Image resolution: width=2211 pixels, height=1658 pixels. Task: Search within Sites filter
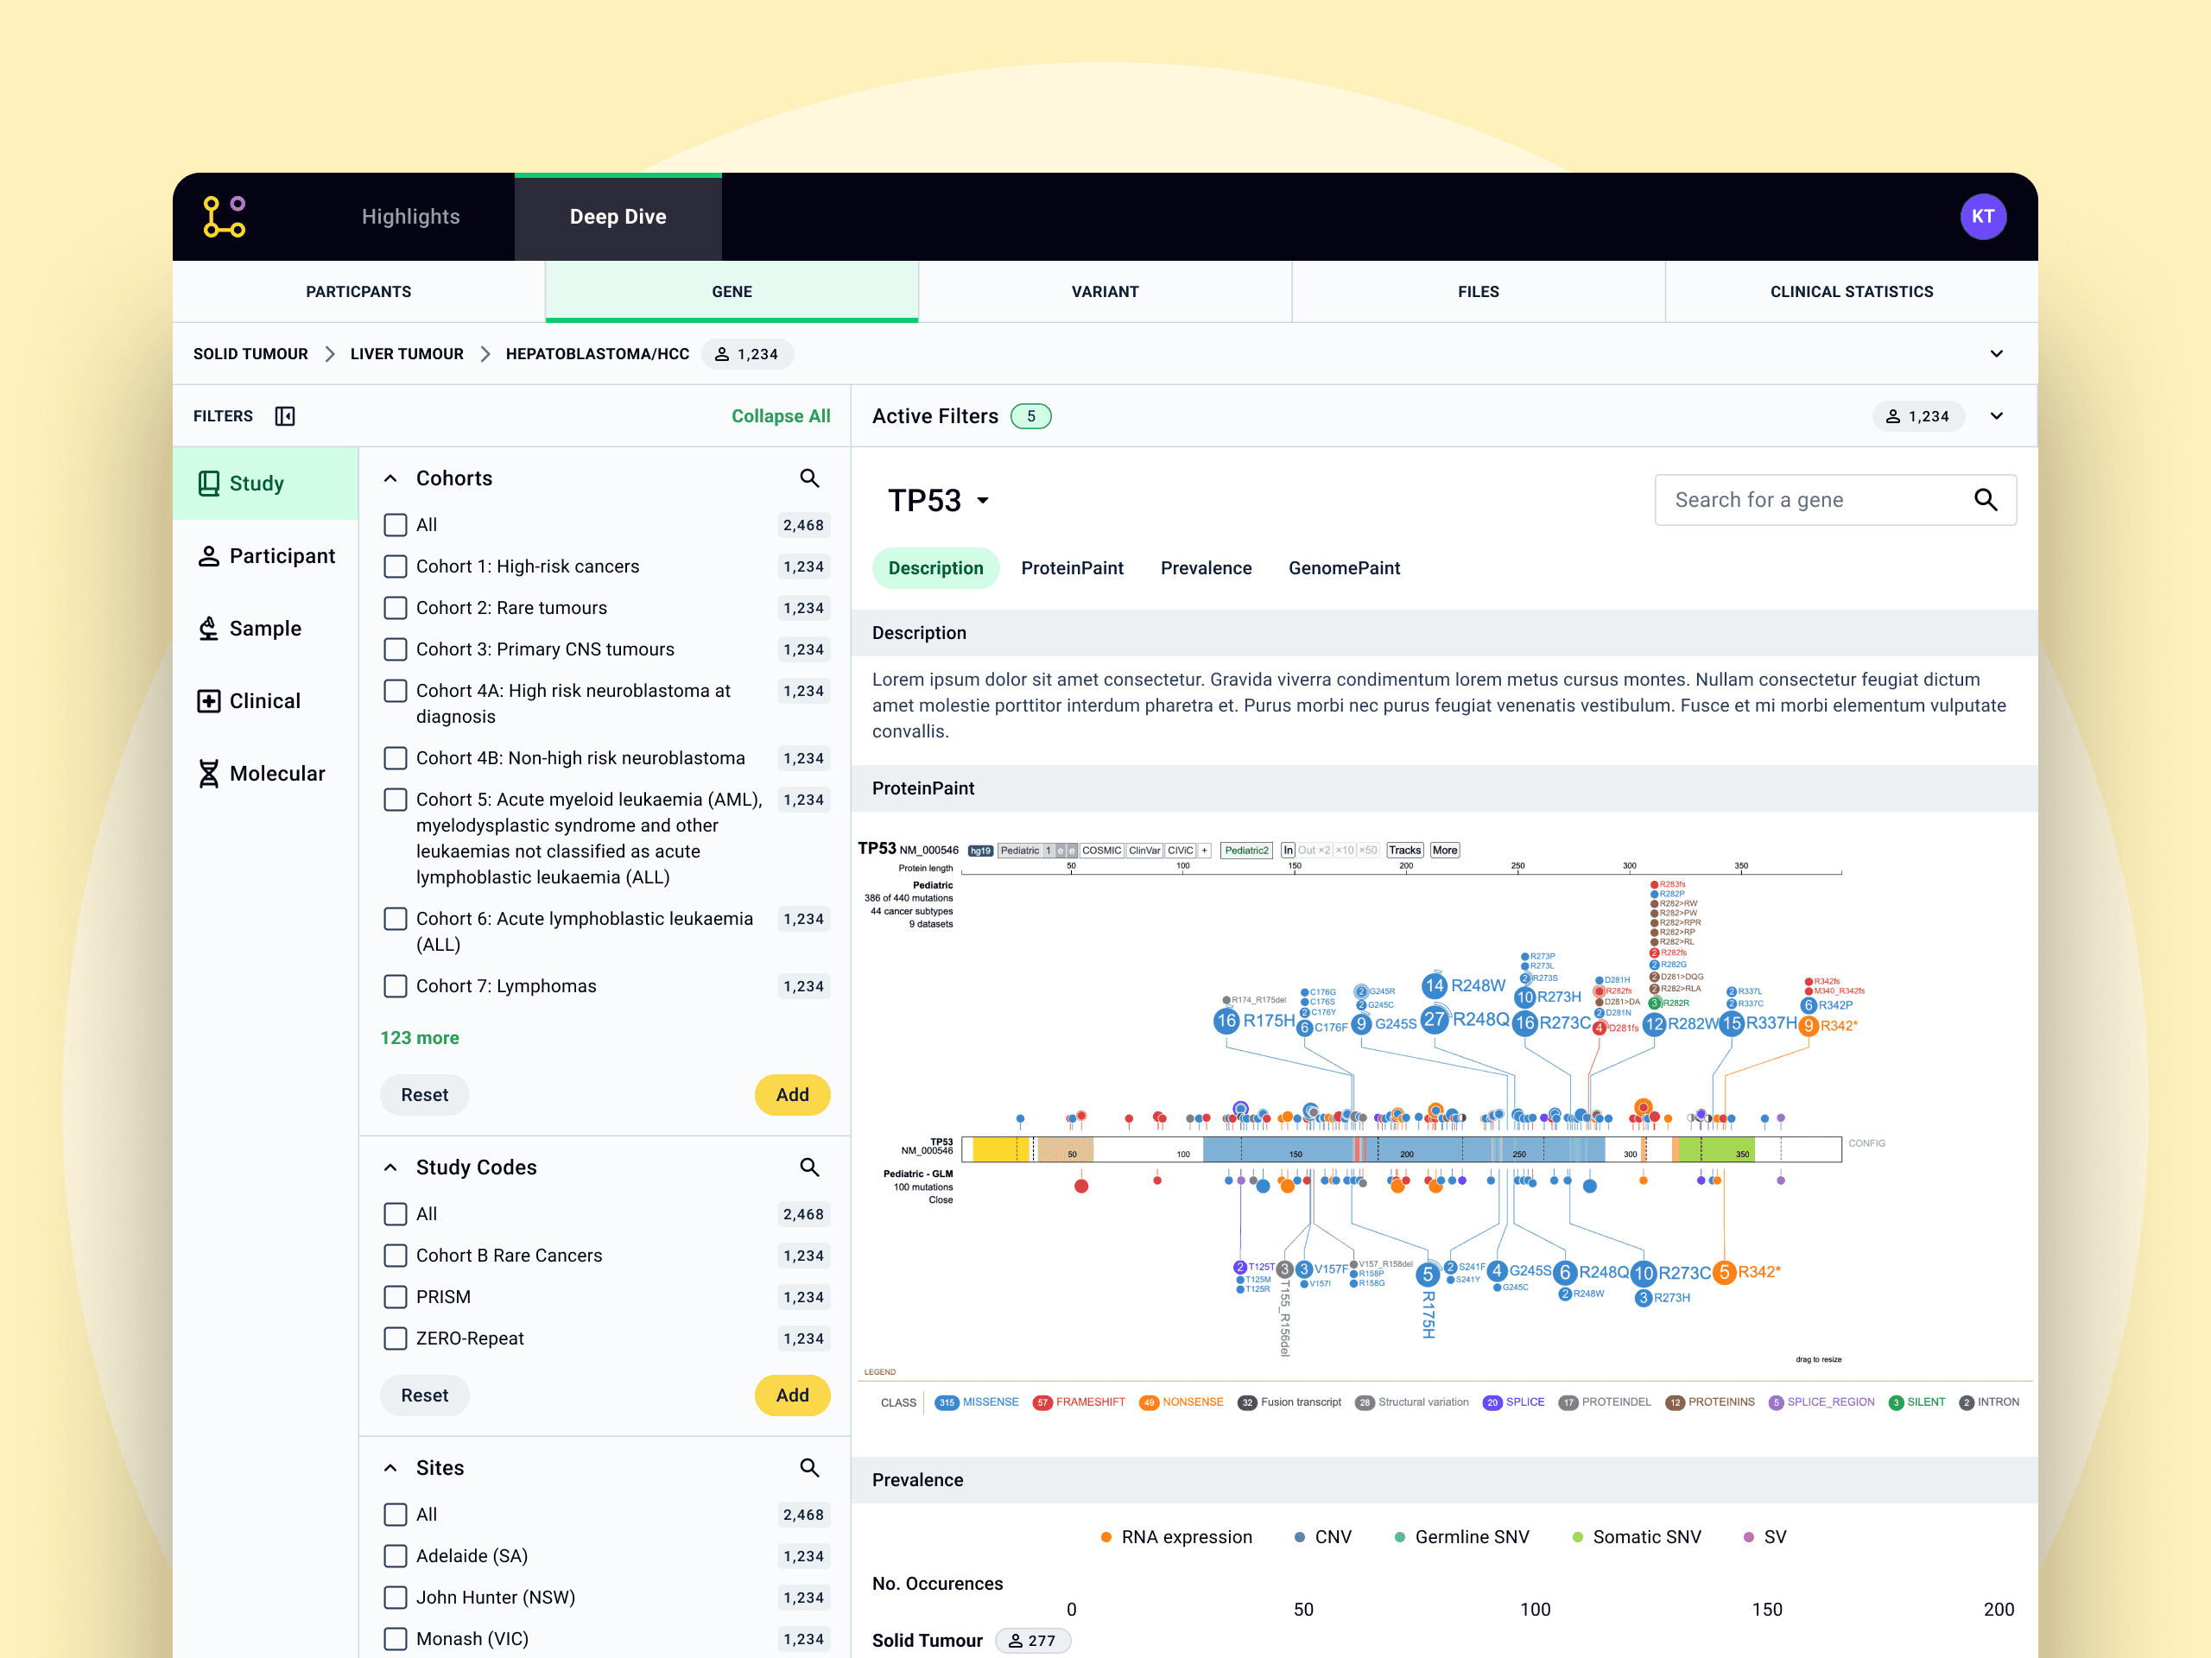click(x=809, y=1468)
